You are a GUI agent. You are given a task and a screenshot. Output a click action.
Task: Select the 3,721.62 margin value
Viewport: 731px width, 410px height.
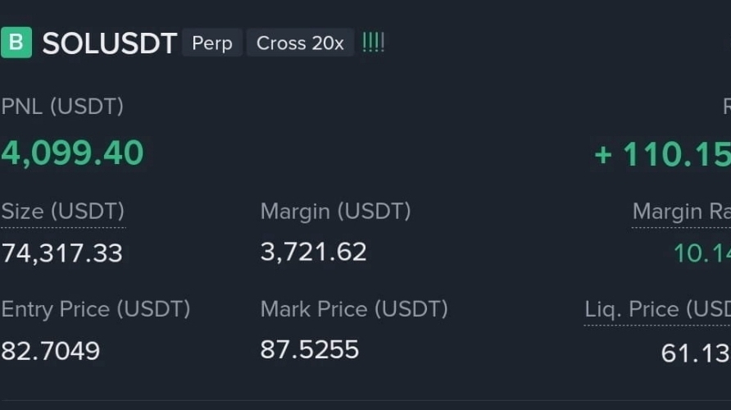313,252
